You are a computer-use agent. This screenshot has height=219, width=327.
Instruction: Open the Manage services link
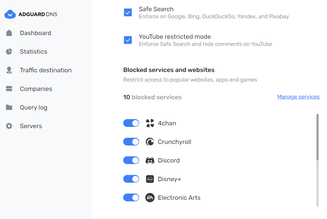(x=298, y=97)
